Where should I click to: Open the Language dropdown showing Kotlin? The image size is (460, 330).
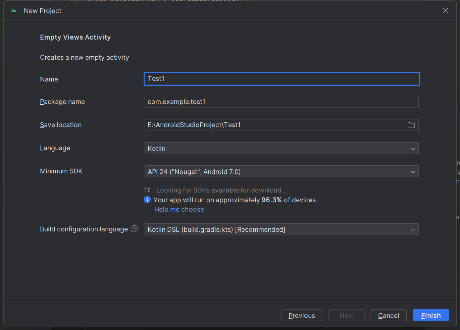pyautogui.click(x=281, y=148)
